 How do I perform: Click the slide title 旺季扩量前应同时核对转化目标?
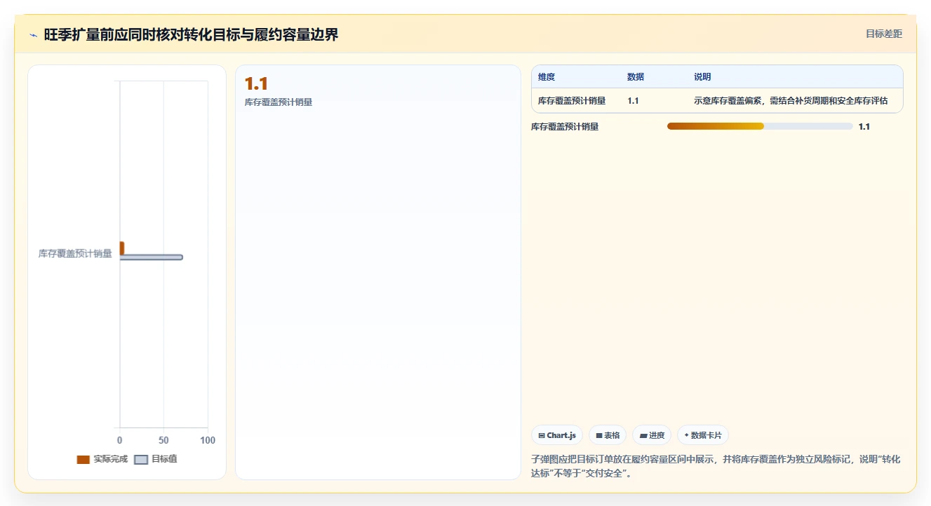point(191,34)
